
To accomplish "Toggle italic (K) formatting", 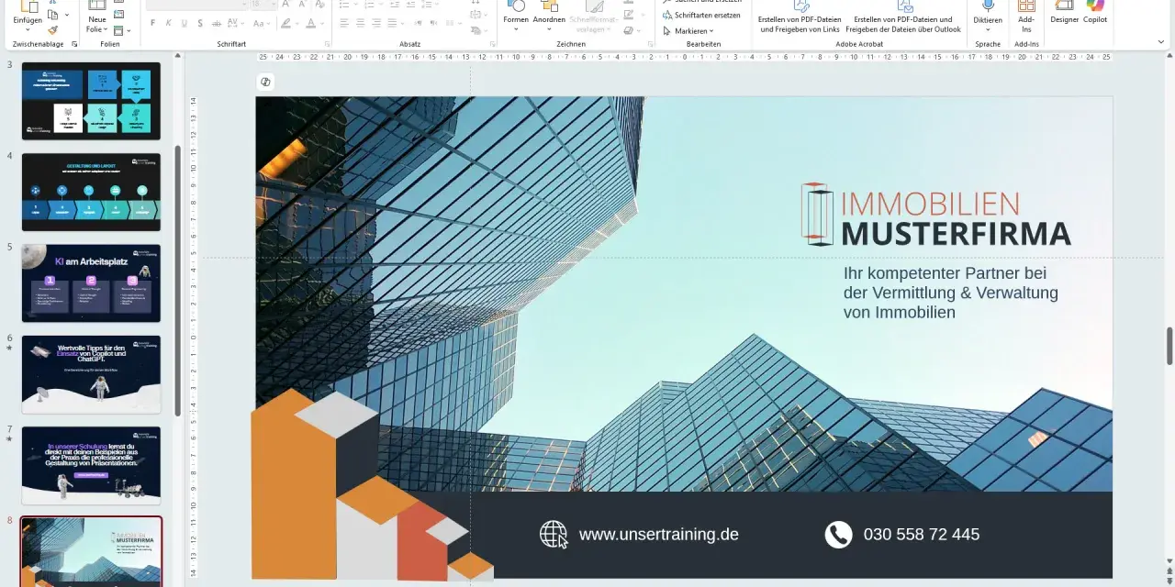I will 168,23.
